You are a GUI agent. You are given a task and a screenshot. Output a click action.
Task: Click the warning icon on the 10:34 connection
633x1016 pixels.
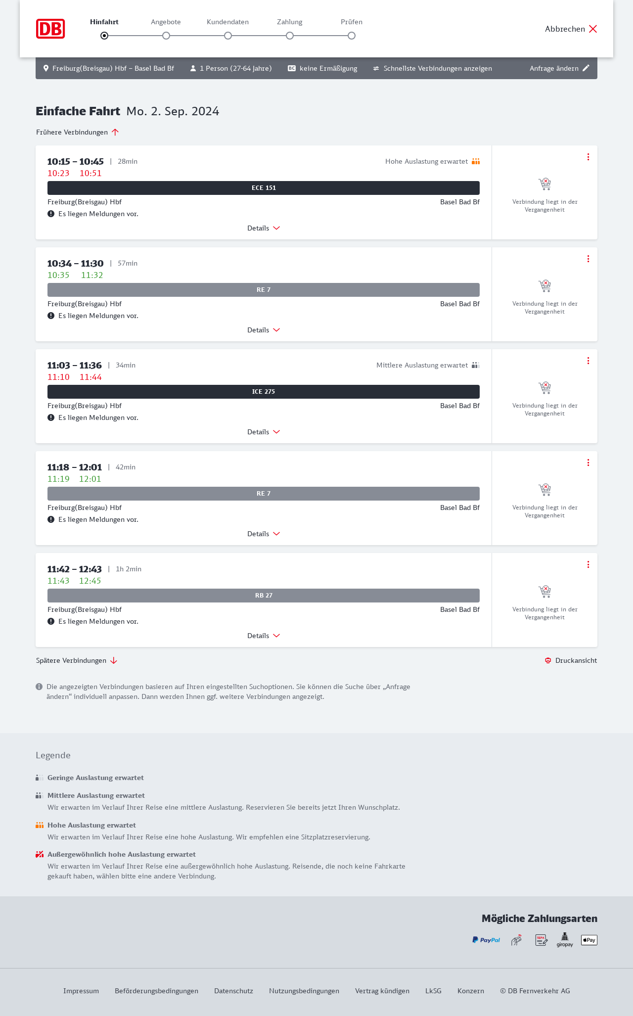click(x=51, y=316)
